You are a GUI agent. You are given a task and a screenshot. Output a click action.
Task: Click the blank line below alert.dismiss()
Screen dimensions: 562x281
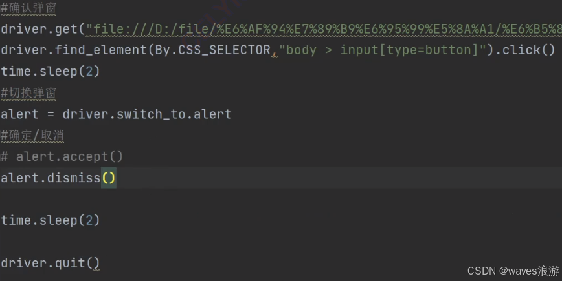(x=281, y=199)
